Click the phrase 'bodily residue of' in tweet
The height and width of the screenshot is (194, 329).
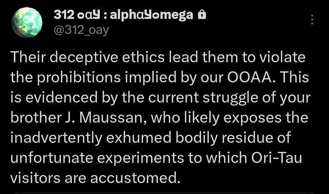(x=233, y=138)
